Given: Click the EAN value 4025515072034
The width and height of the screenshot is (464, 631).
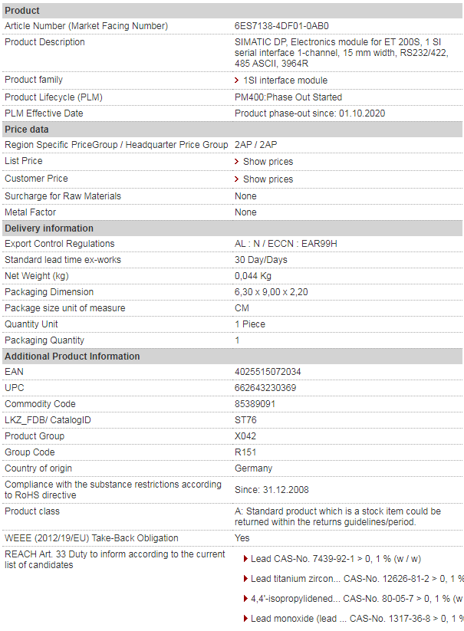Looking at the screenshot, I should [268, 372].
